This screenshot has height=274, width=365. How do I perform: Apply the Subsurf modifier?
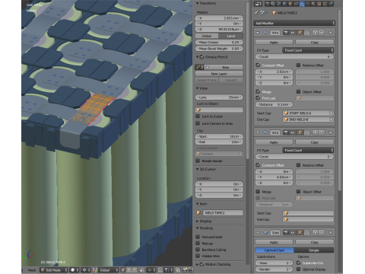[x=274, y=242]
